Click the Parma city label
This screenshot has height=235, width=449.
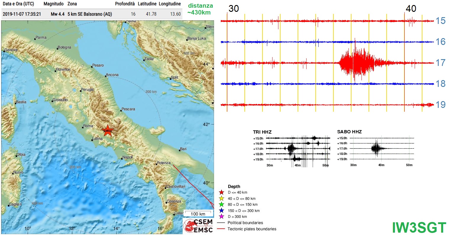[x=41, y=38]
